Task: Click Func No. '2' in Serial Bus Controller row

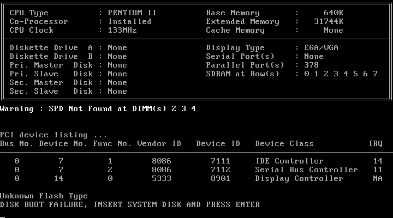Action: coord(110,169)
